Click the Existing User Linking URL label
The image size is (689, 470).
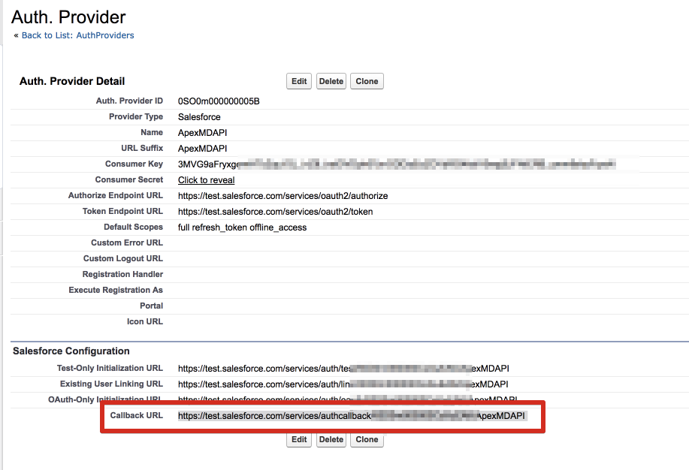click(x=111, y=384)
